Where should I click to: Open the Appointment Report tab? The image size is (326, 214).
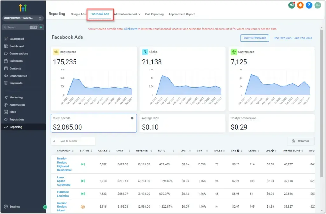pyautogui.click(x=181, y=14)
